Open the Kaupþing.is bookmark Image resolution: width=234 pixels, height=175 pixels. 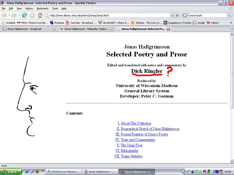point(177,23)
